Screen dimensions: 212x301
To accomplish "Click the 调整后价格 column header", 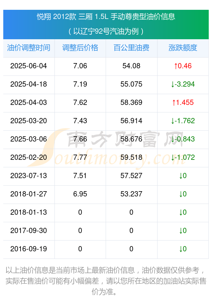I will click(x=80, y=48).
